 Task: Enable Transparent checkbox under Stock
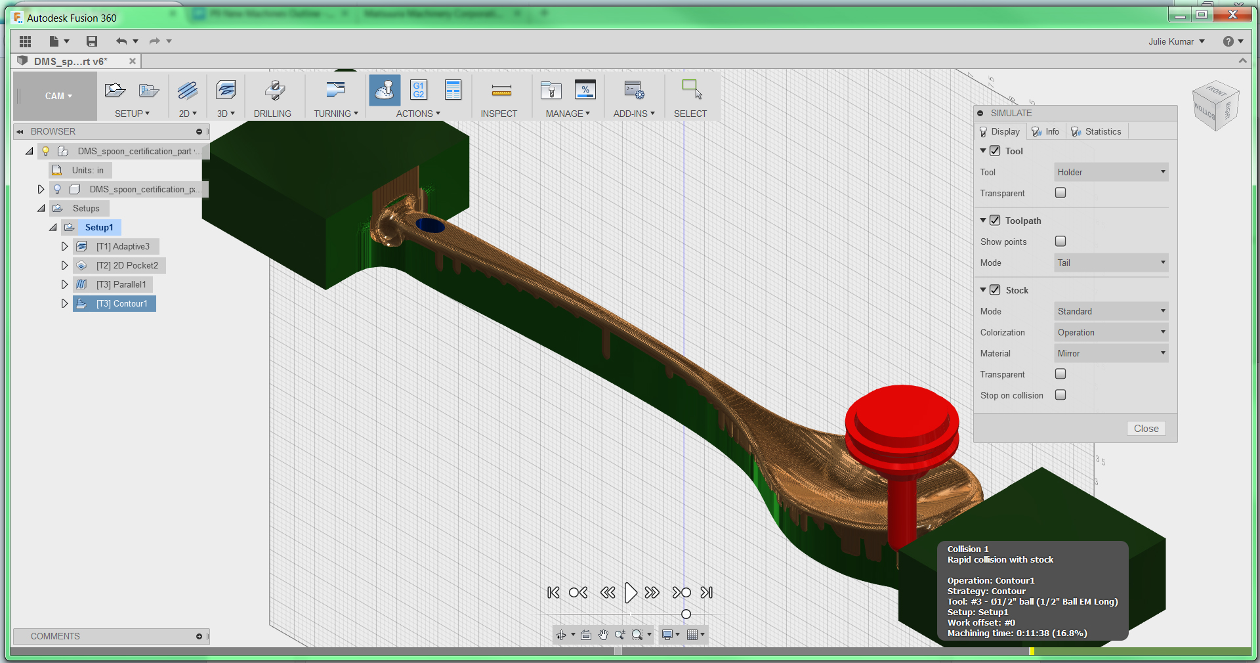[1060, 374]
